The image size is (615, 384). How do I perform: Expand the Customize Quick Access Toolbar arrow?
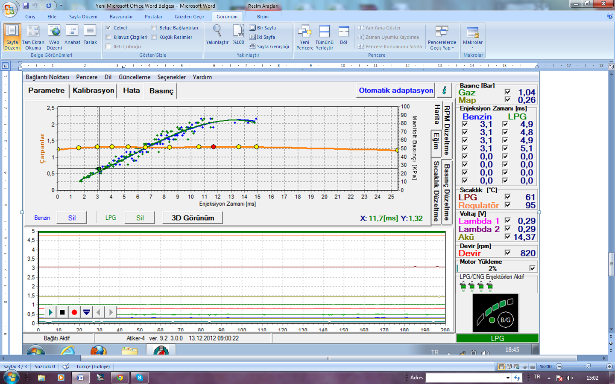pyautogui.click(x=61, y=6)
